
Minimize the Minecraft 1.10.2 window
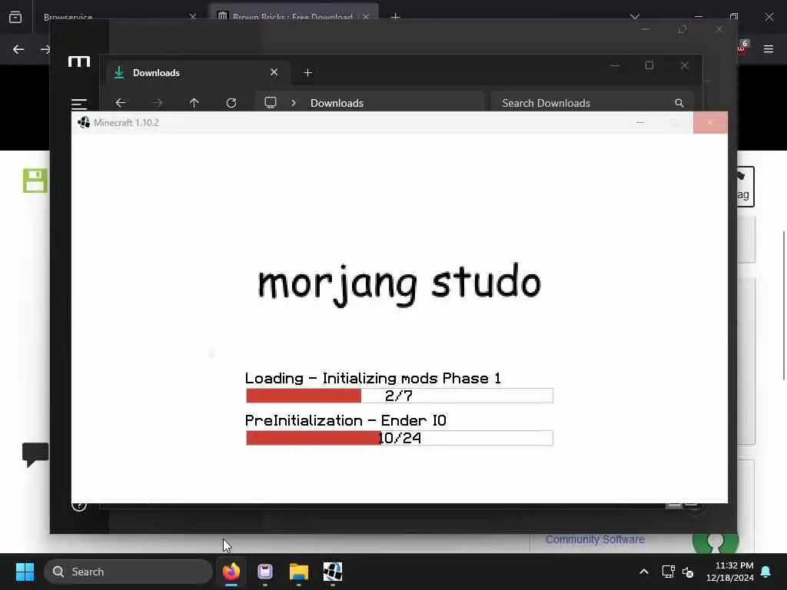tap(640, 122)
